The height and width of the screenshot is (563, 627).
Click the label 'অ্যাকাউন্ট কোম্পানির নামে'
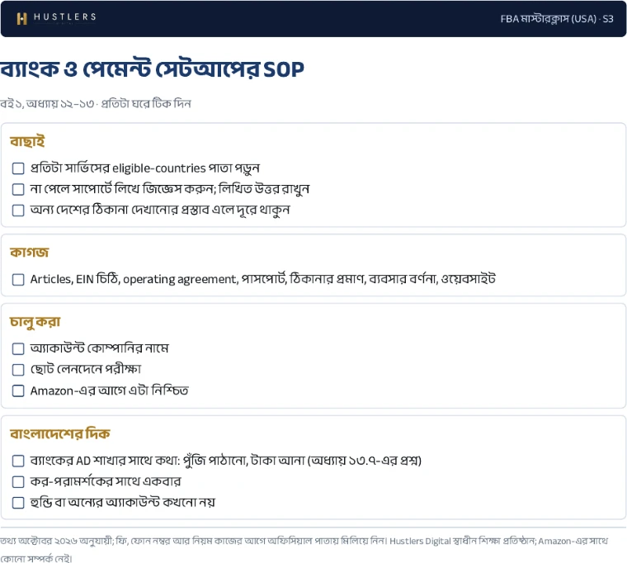pyautogui.click(x=100, y=348)
